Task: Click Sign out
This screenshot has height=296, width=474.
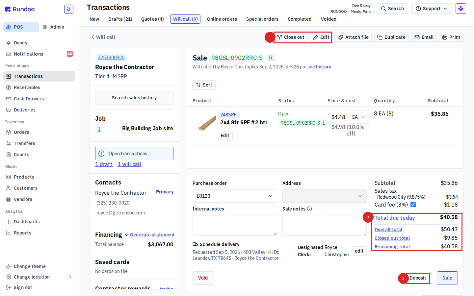Action: point(23,287)
